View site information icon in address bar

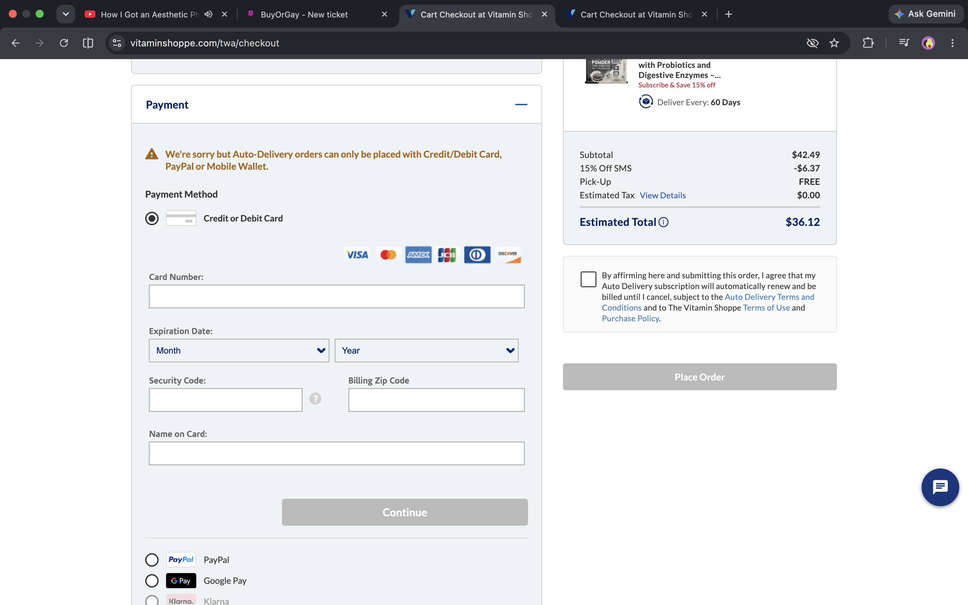click(117, 43)
